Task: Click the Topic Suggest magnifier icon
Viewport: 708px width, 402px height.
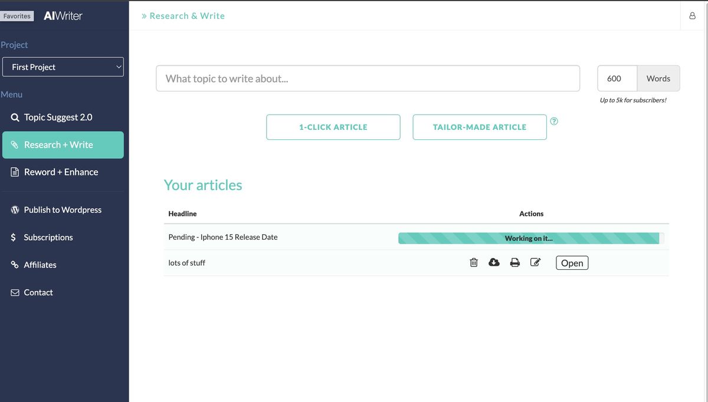Action: pyautogui.click(x=14, y=117)
